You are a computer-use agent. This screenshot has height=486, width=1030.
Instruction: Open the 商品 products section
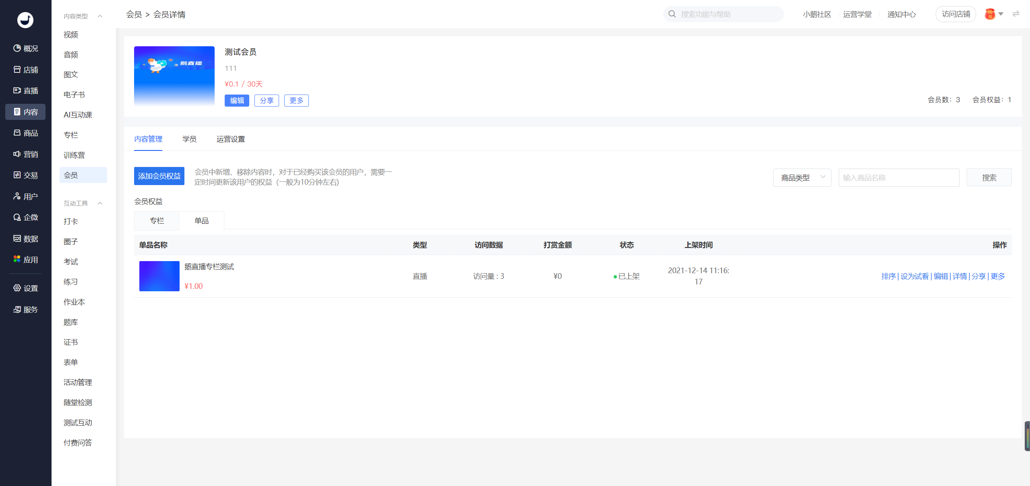[25, 133]
